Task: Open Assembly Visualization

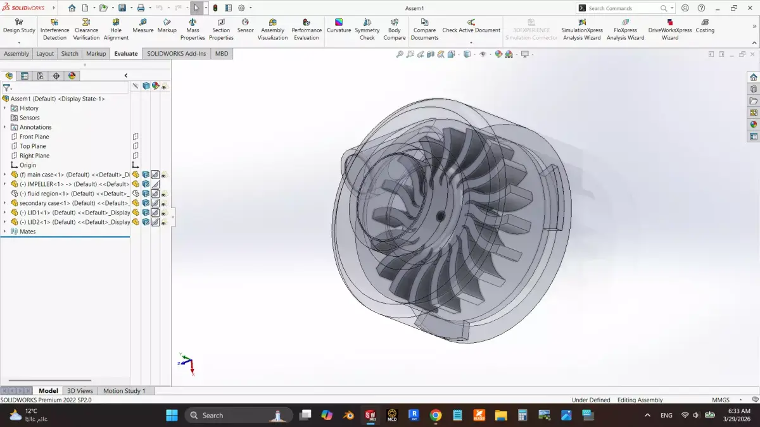Action: click(x=272, y=29)
